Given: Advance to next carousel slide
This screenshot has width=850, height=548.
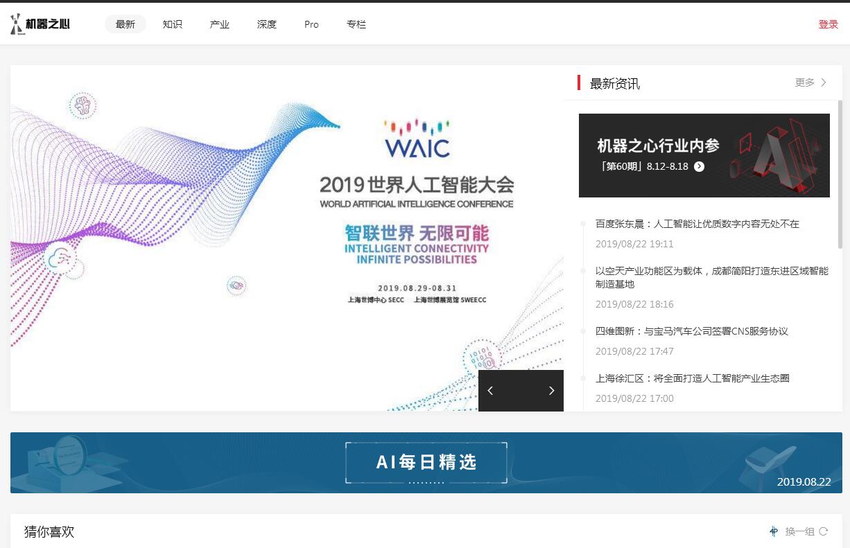Looking at the screenshot, I should [551, 391].
